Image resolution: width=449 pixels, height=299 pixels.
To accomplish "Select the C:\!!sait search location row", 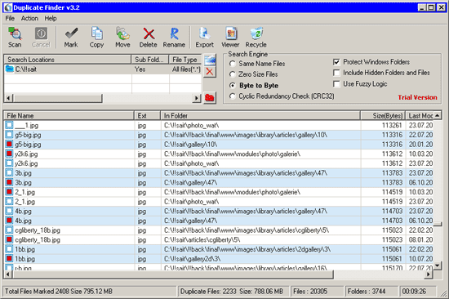I will pos(103,69).
